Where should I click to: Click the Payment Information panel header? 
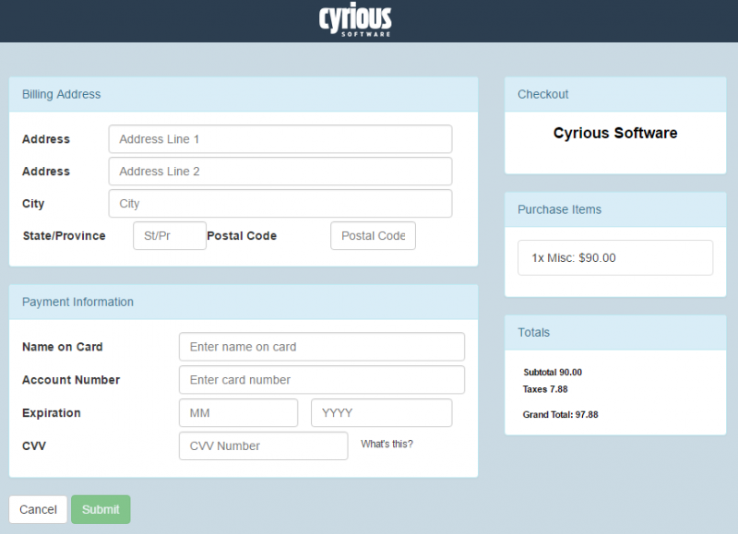pos(244,302)
